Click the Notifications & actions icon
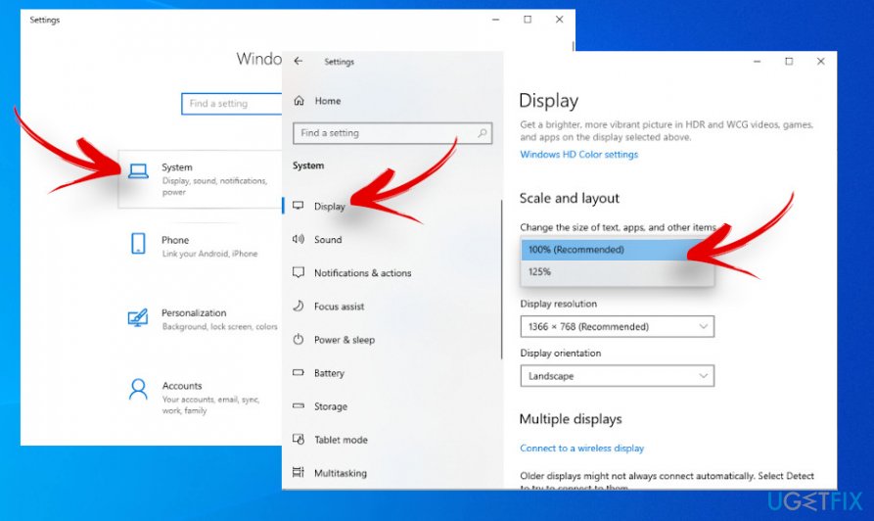Screen dimensions: 874x521 point(299,272)
